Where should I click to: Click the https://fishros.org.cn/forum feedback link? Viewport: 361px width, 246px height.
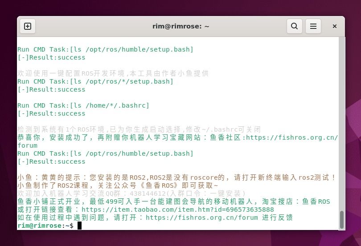coord(202,218)
